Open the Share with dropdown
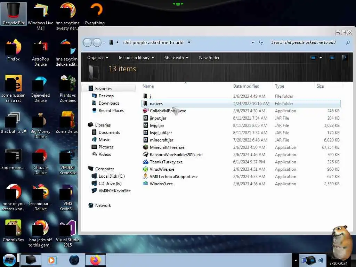Viewport: 356px width, 267px height. click(x=176, y=58)
